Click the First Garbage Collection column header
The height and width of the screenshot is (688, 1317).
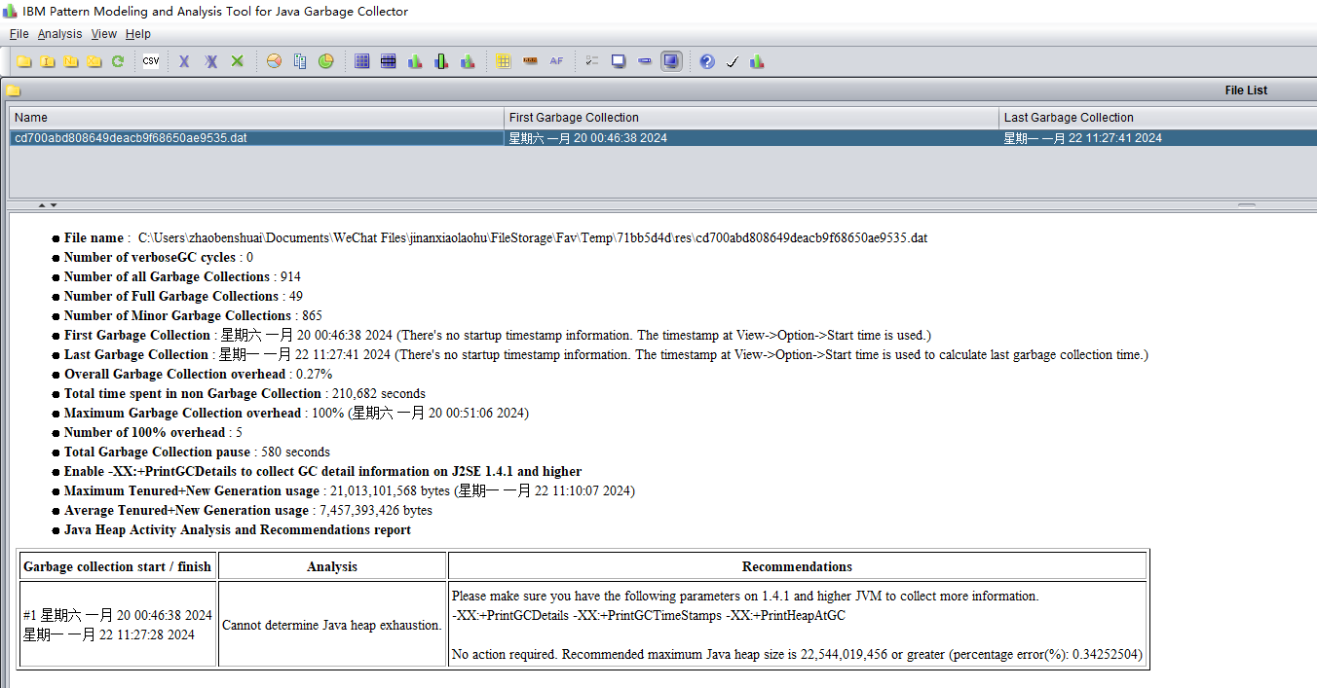tap(751, 118)
